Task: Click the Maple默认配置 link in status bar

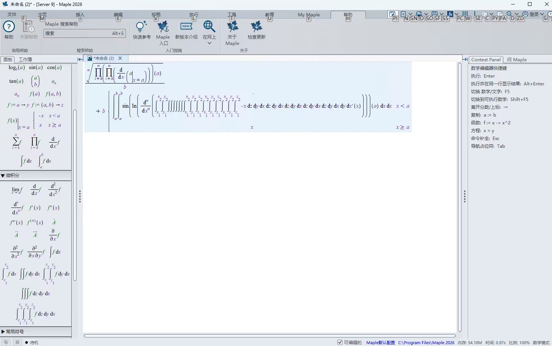Action: pyautogui.click(x=380, y=343)
